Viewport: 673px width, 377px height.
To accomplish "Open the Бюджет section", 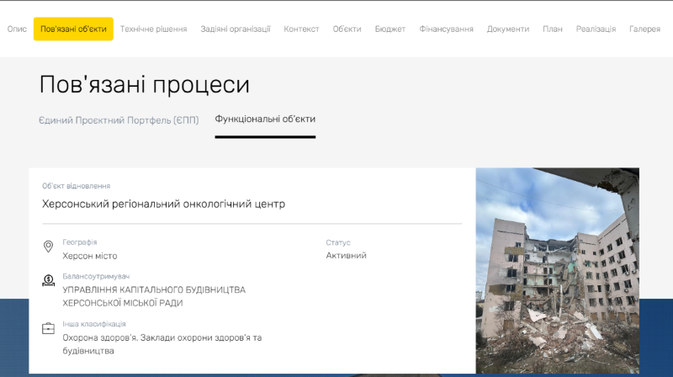I will [390, 29].
